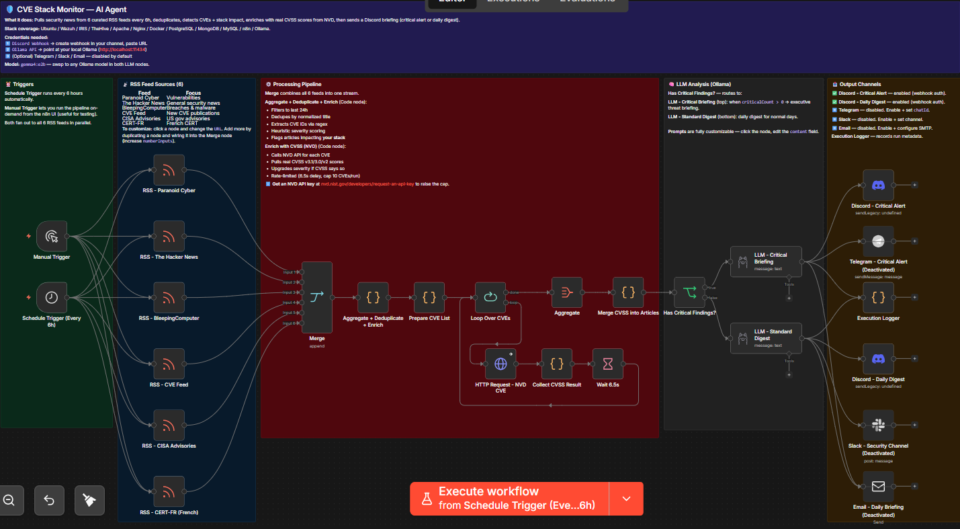
Task: Click the Loop Over CVEs node
Action: [490, 297]
